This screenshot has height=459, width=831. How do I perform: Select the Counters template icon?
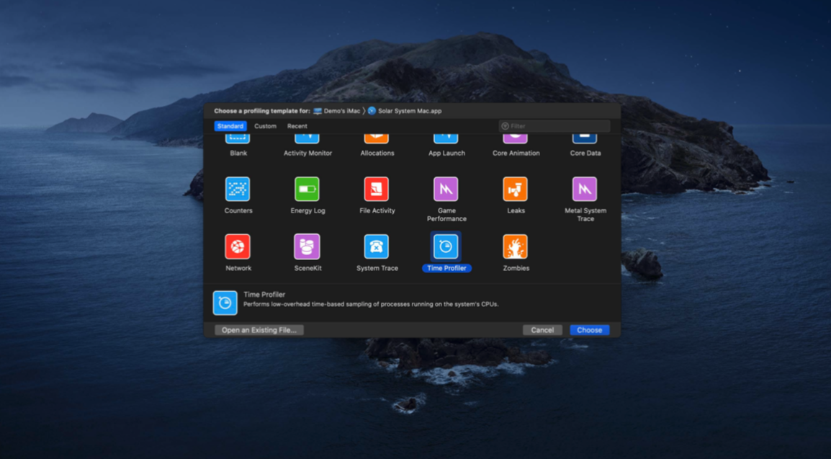pos(238,190)
